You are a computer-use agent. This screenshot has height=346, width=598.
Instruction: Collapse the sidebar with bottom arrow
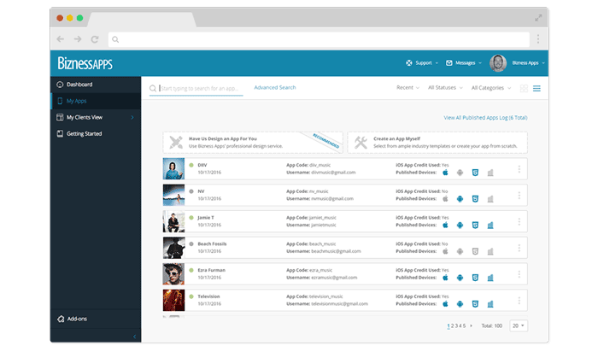(134, 337)
